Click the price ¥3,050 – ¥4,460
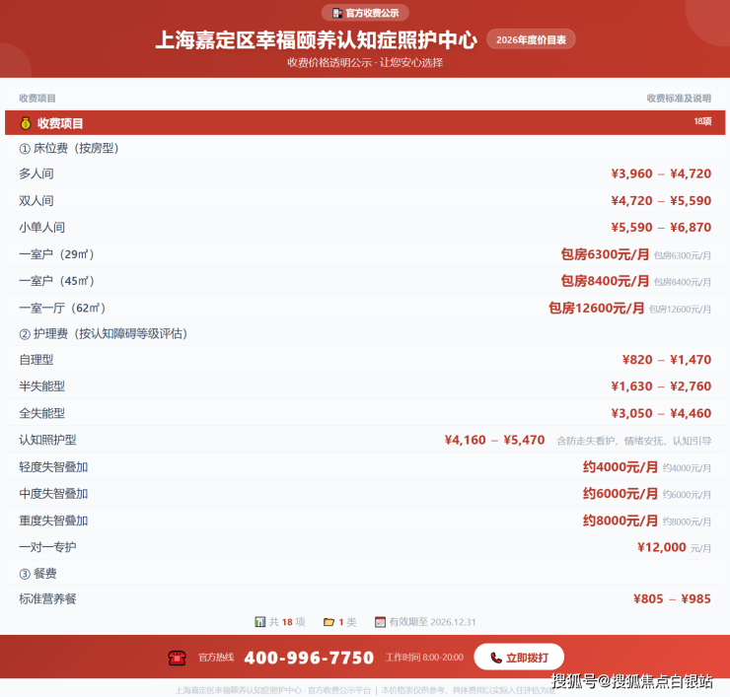The width and height of the screenshot is (730, 697). [x=661, y=413]
